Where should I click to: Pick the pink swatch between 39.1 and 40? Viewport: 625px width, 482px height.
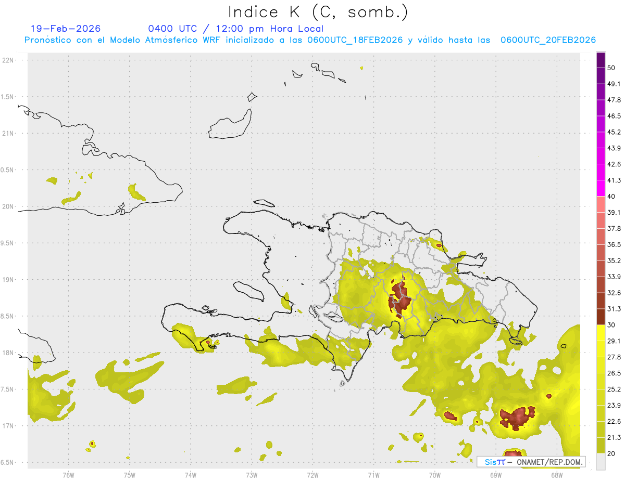[x=601, y=204]
